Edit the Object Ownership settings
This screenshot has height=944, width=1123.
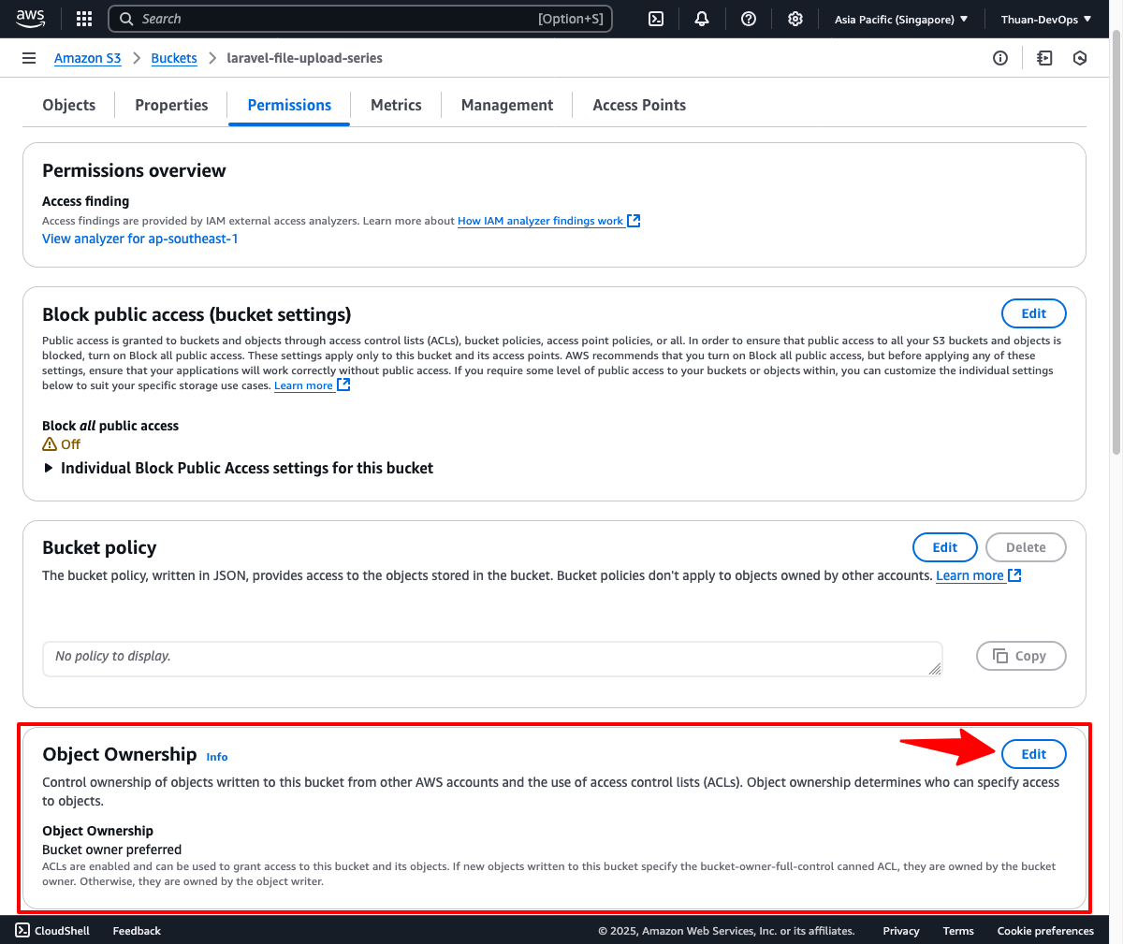[1033, 754]
